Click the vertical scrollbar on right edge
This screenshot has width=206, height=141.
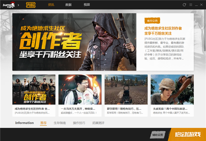(205, 30)
